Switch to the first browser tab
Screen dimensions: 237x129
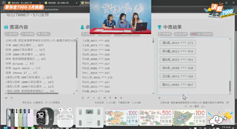point(23,3)
